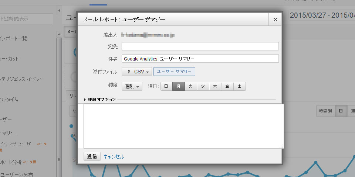Click the キャンセル cancel link
This screenshot has width=355, height=177.
coord(114,156)
